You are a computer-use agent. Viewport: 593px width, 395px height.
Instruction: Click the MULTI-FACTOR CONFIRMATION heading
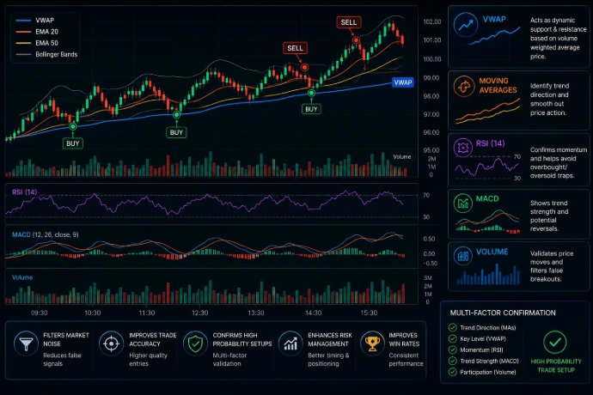pyautogui.click(x=503, y=313)
